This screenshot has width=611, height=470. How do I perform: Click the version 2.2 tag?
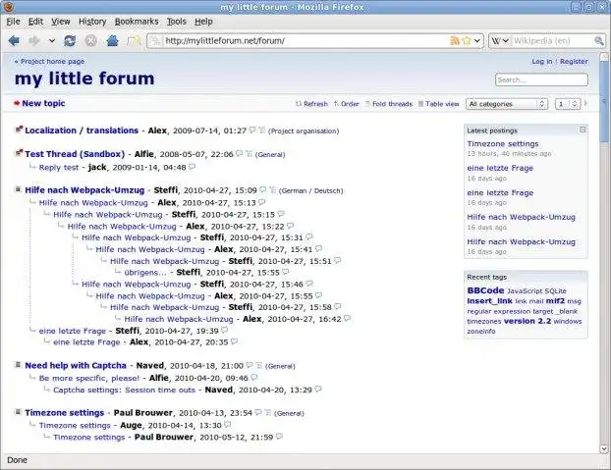528,321
